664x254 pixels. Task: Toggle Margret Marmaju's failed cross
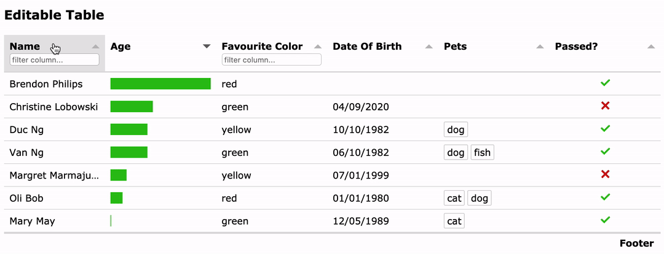coord(605,175)
